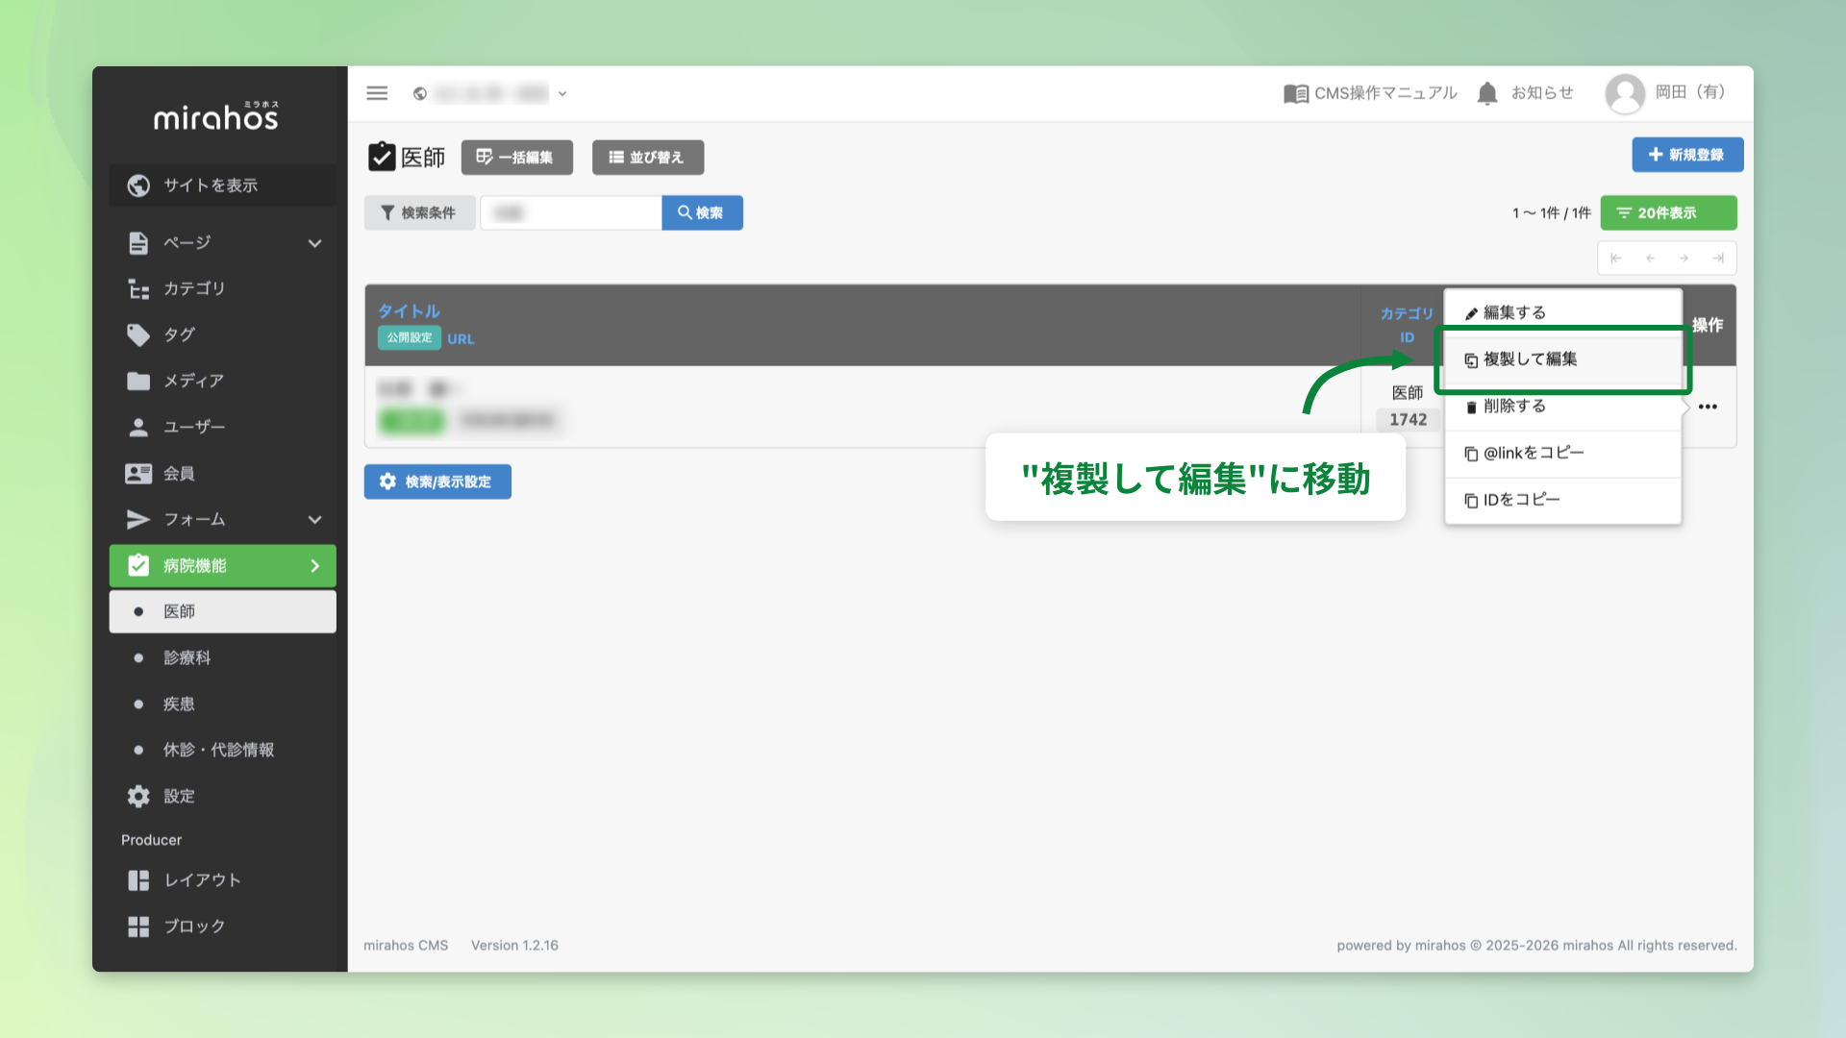Go to the first page arrow
The height and width of the screenshot is (1038, 1846).
click(1616, 258)
